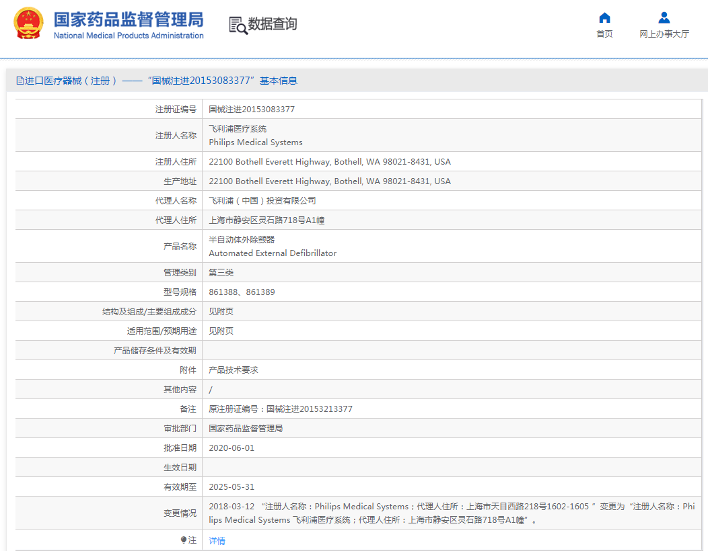Click the 其他内容 slash value
This screenshot has width=708, height=551.
[x=211, y=390]
